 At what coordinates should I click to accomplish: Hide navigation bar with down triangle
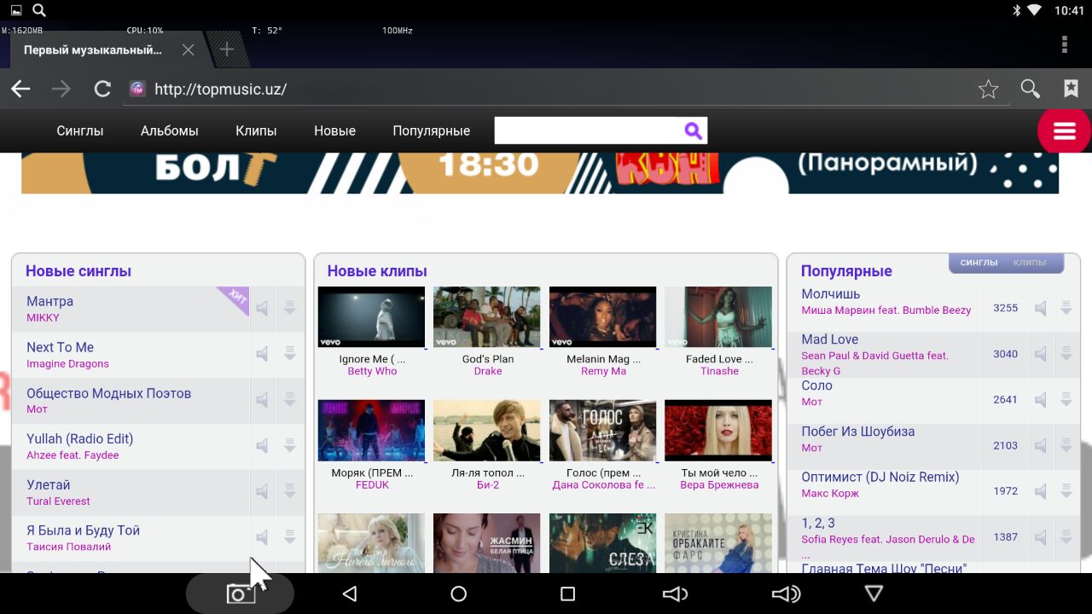[x=874, y=594]
